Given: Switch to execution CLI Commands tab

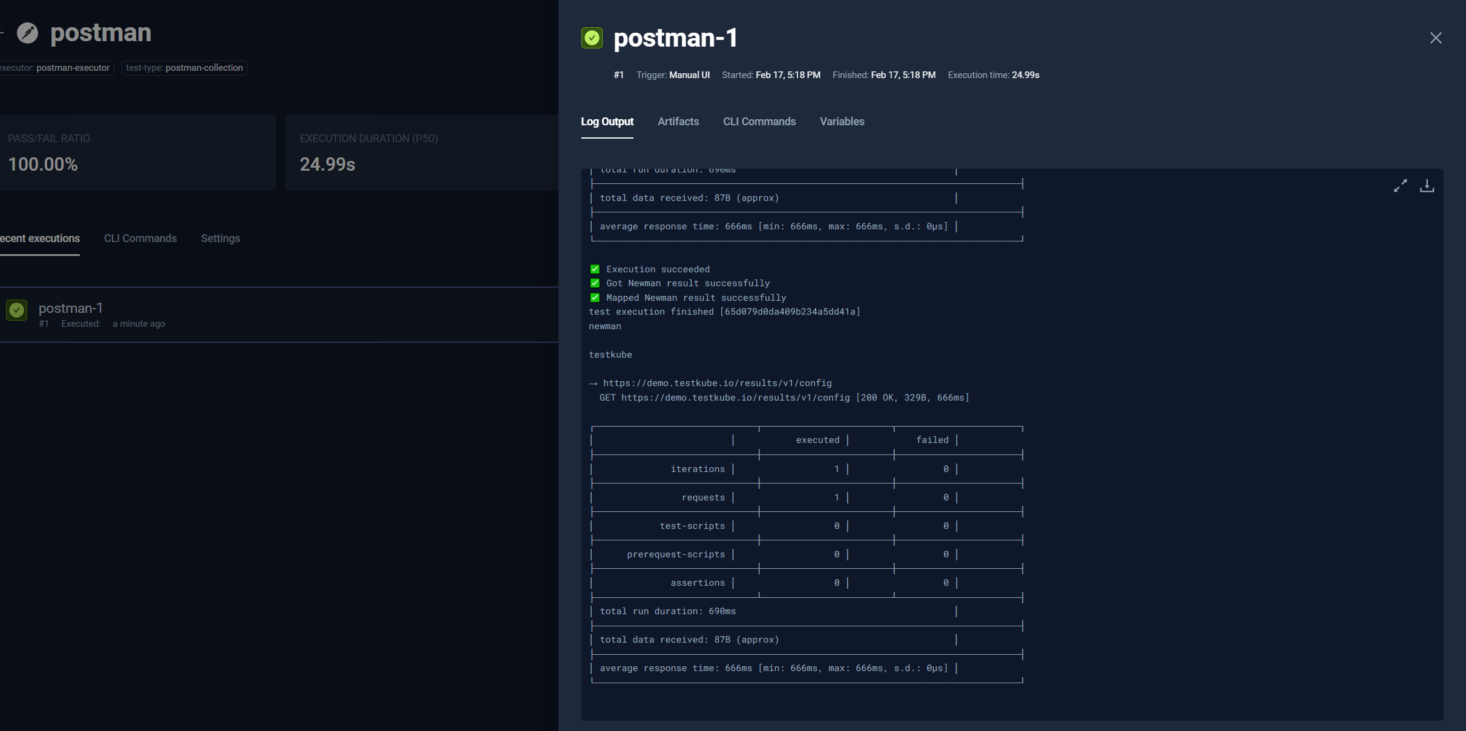Looking at the screenshot, I should (x=759, y=122).
